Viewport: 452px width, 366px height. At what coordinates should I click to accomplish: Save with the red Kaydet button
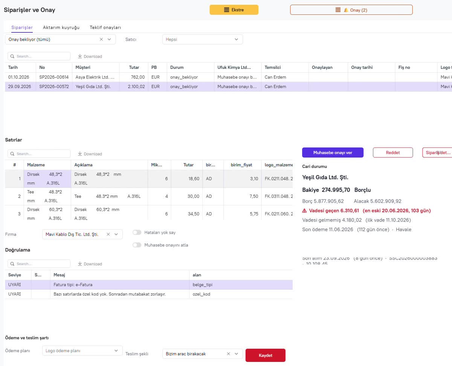[266, 355]
